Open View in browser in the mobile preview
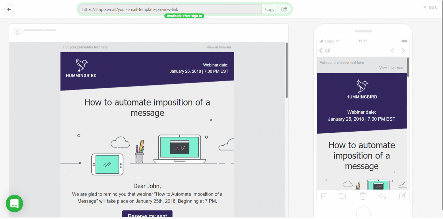Image resolution: width=443 pixels, height=219 pixels. tap(391, 68)
